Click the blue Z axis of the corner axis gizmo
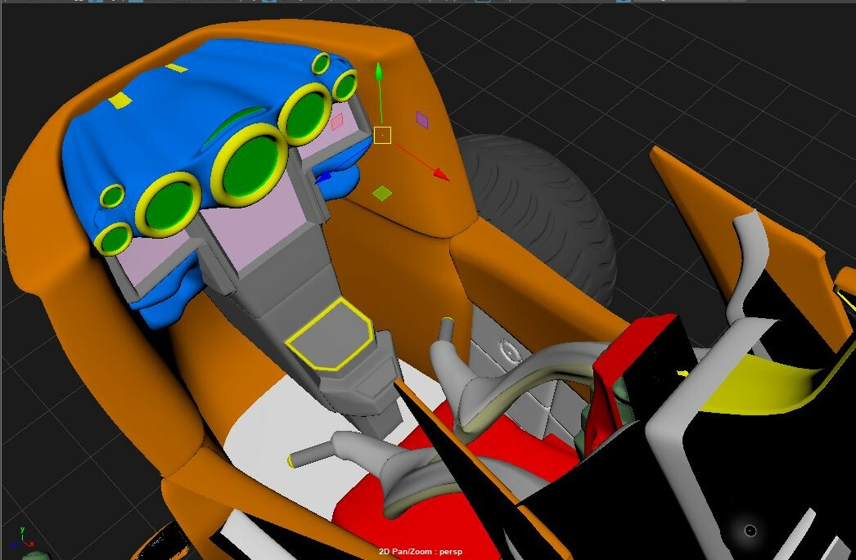 [x=14, y=544]
